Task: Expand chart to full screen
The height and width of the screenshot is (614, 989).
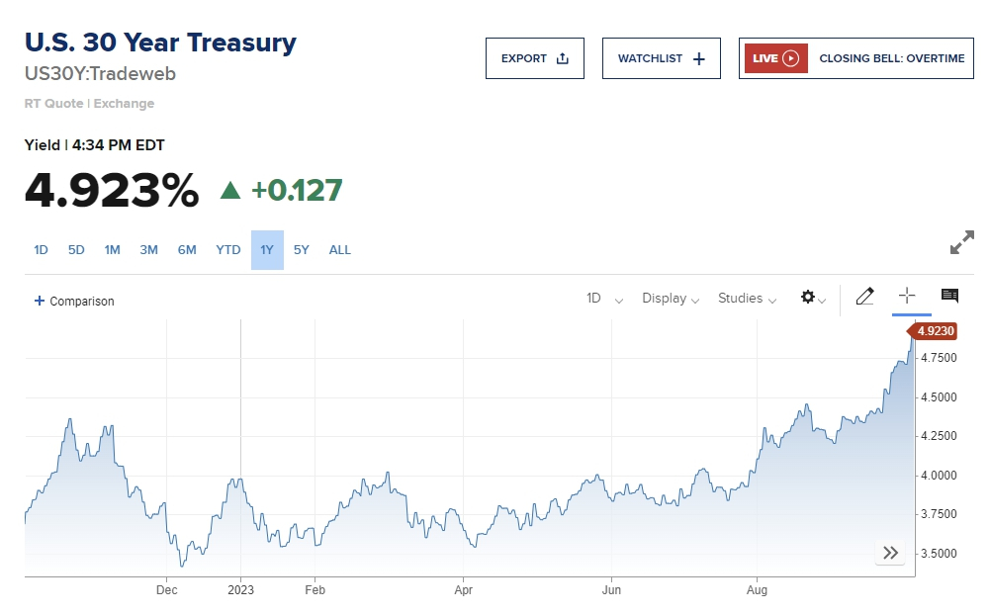Action: [961, 242]
